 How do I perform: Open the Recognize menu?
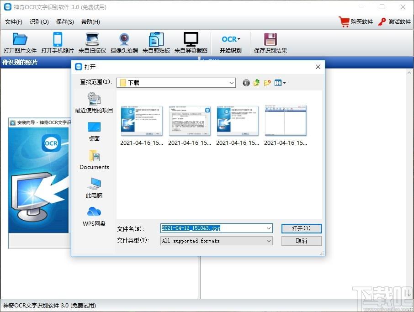click(39, 21)
